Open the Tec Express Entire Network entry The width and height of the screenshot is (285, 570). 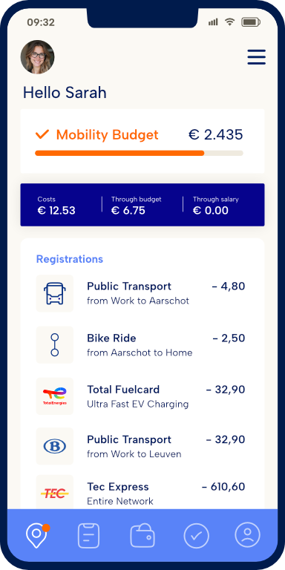(142, 494)
